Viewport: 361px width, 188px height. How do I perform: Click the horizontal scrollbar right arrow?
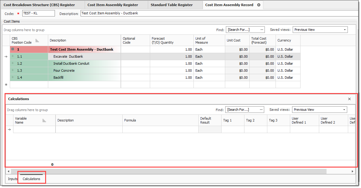pos(353,171)
